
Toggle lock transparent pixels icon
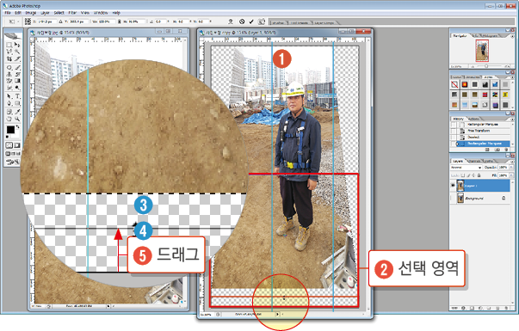(x=463, y=175)
